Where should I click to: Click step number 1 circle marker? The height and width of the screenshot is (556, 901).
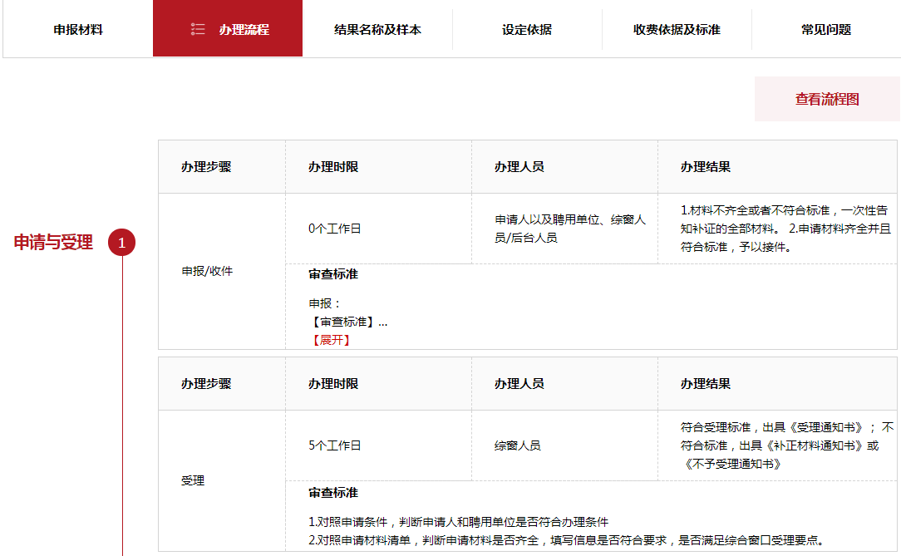click(x=122, y=243)
